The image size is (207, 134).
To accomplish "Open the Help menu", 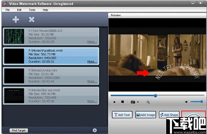I will click(x=45, y=10).
